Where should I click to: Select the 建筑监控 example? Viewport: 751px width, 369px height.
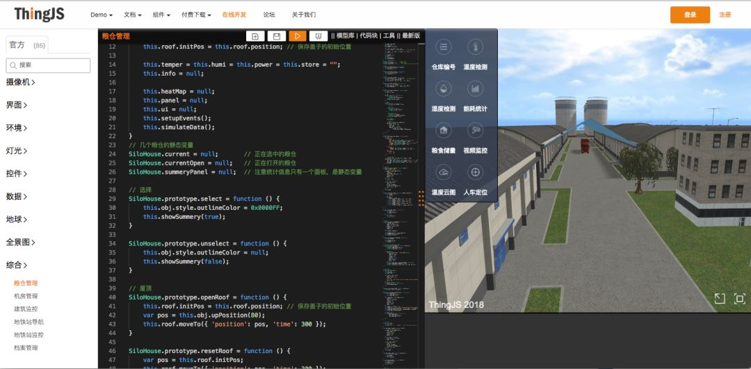(x=26, y=309)
